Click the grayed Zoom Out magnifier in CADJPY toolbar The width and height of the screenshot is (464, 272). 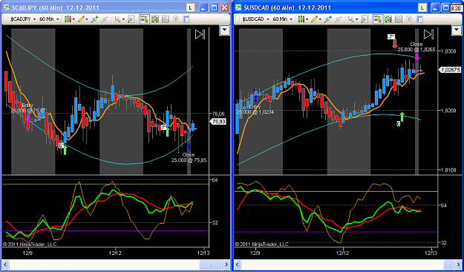point(105,19)
